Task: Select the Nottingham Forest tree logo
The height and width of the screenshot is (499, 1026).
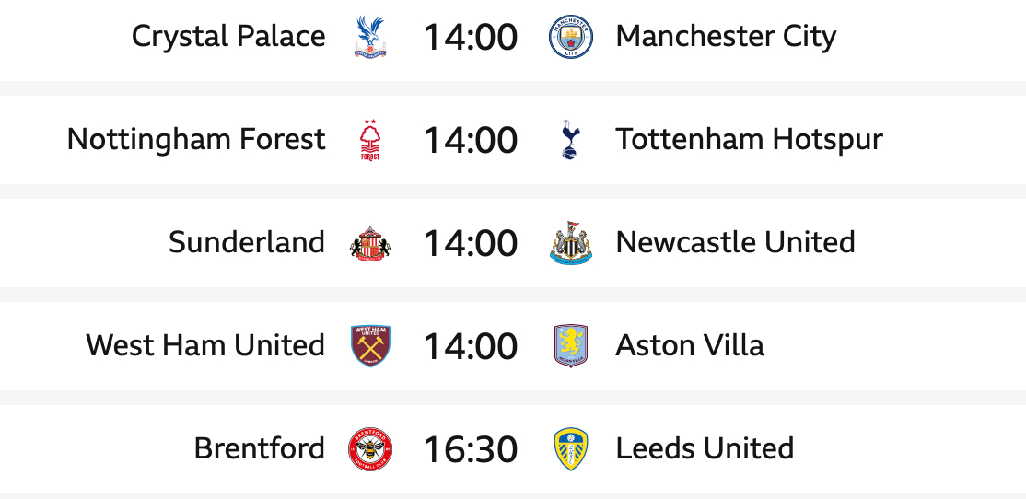Action: (370, 140)
